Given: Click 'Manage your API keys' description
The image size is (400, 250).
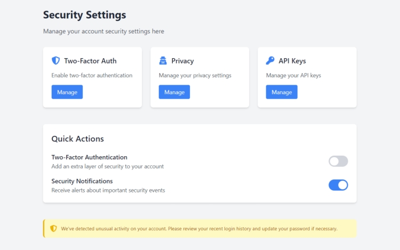Looking at the screenshot, I should pyautogui.click(x=294, y=76).
